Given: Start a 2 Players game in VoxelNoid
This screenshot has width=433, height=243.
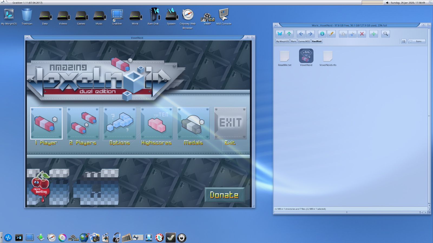Looking at the screenshot, I should (x=83, y=123).
